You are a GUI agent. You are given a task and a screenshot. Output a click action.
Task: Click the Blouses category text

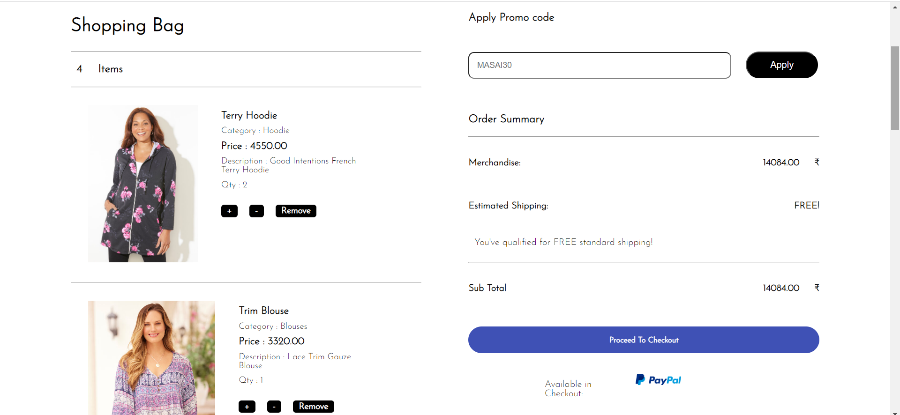pos(293,326)
